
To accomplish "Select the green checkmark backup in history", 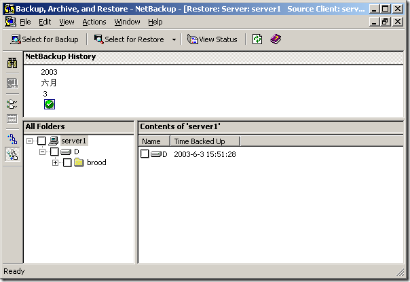I will pos(50,104).
